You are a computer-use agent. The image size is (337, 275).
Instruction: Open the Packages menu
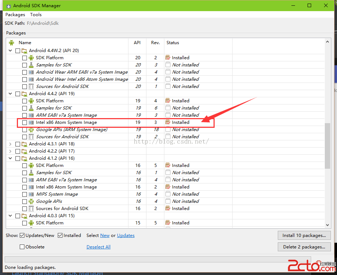click(x=15, y=15)
